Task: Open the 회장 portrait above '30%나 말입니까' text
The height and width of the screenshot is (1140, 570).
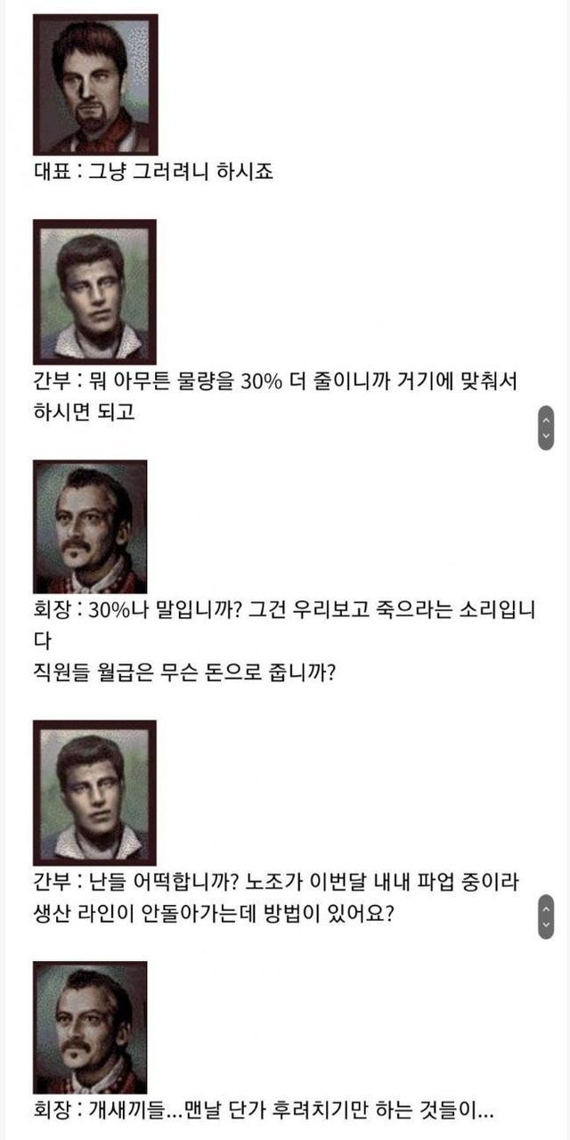Action: click(x=90, y=526)
